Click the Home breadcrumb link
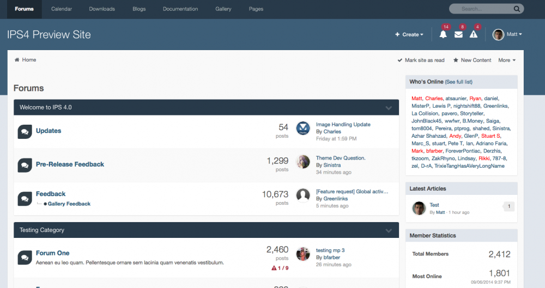 point(29,60)
